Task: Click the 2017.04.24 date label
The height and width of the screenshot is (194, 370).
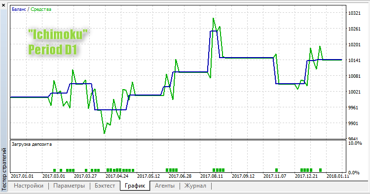Action: [x=117, y=176]
